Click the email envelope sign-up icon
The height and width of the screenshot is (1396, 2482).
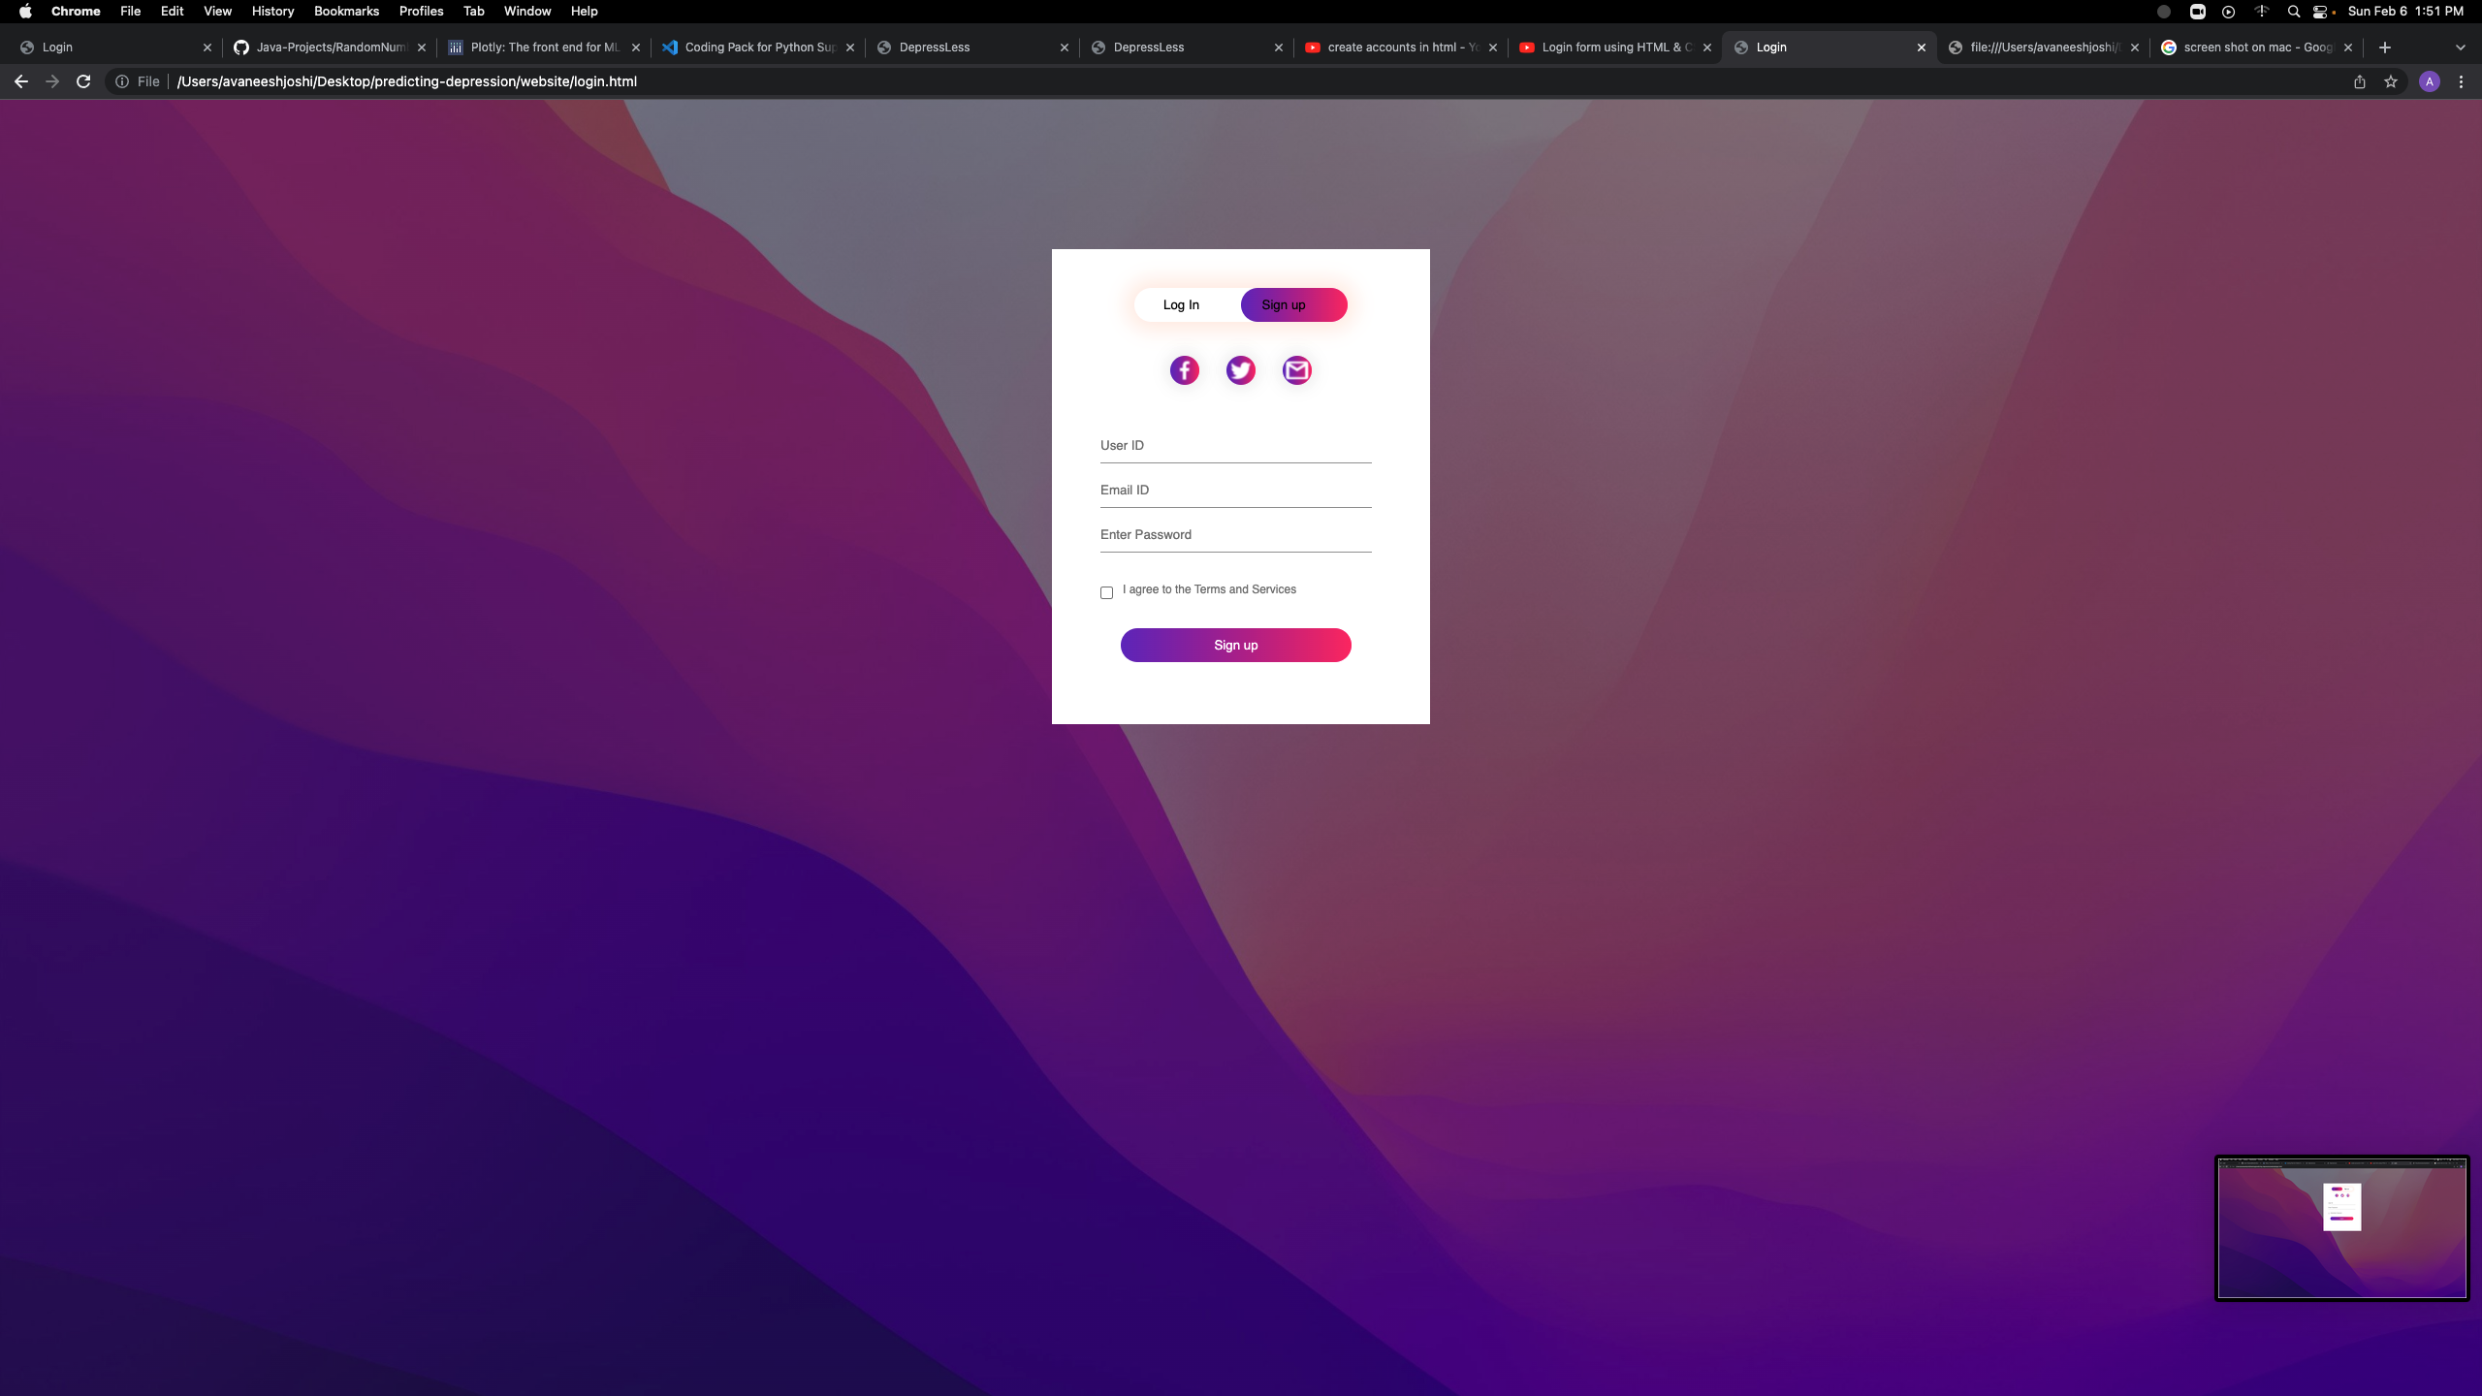(x=1296, y=370)
